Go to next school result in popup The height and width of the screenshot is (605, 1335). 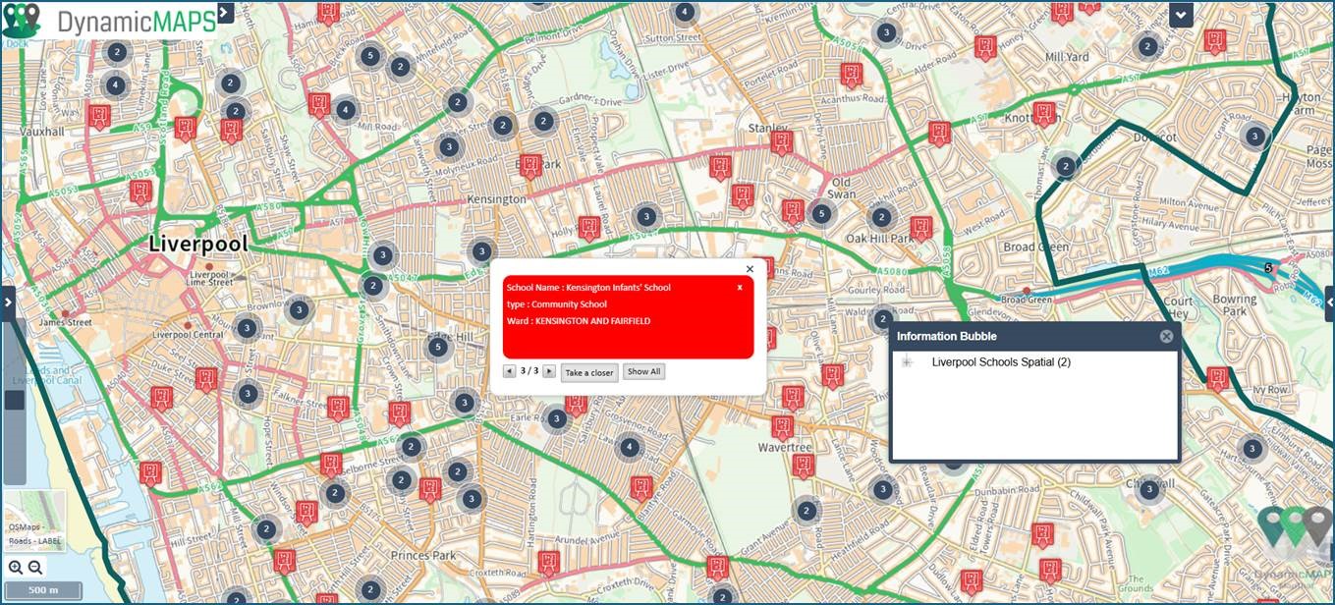549,371
